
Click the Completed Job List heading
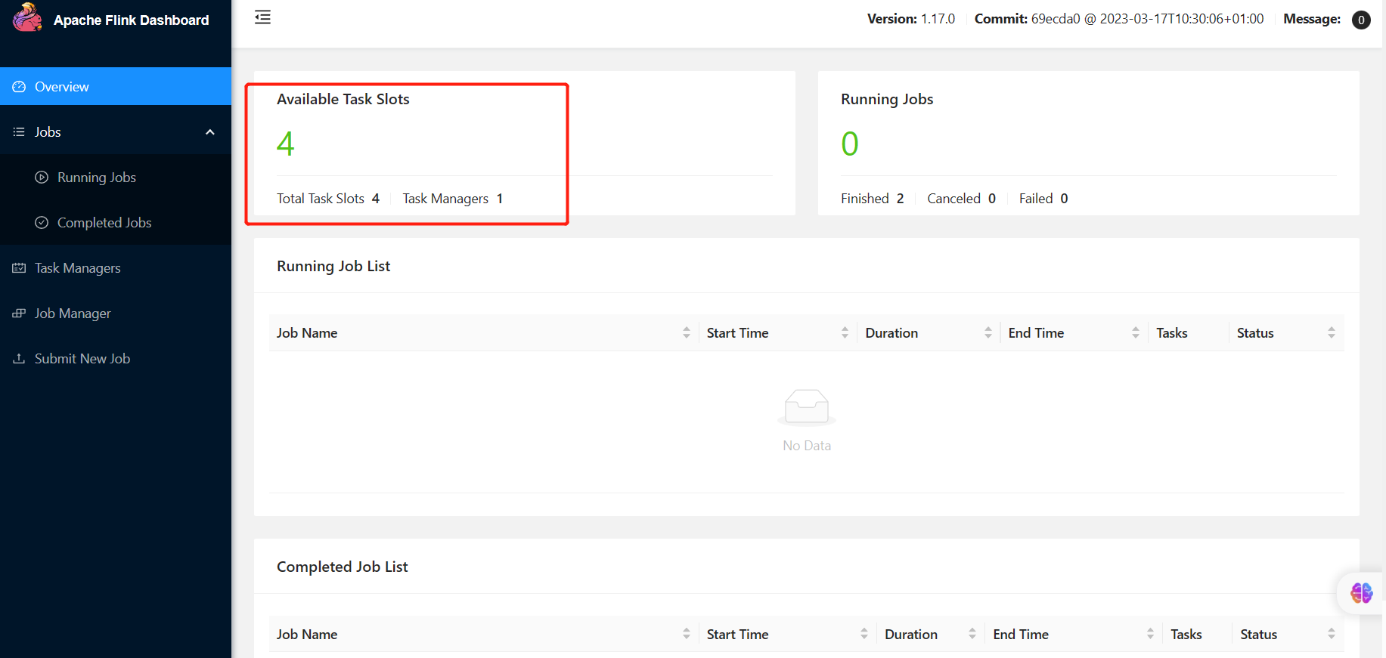point(343,567)
